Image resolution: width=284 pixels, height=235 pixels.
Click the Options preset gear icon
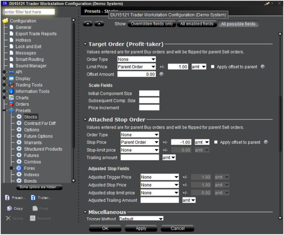coord(19,129)
